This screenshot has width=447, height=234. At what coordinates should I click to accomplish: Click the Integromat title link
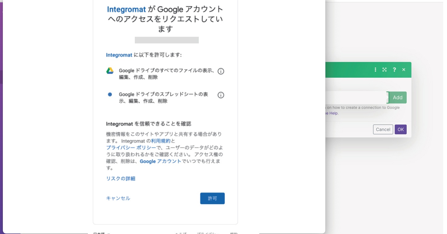coord(127,9)
